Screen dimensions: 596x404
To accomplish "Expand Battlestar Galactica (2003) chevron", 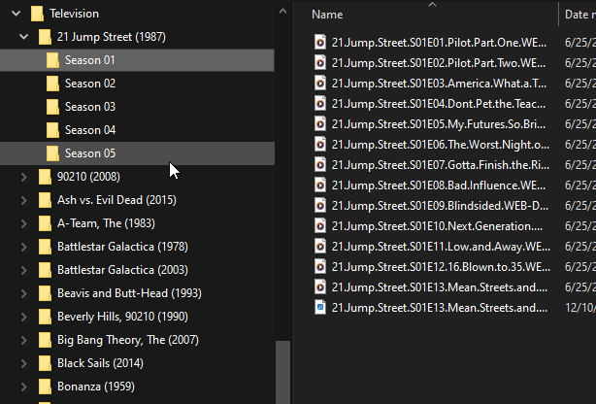I will coord(23,270).
